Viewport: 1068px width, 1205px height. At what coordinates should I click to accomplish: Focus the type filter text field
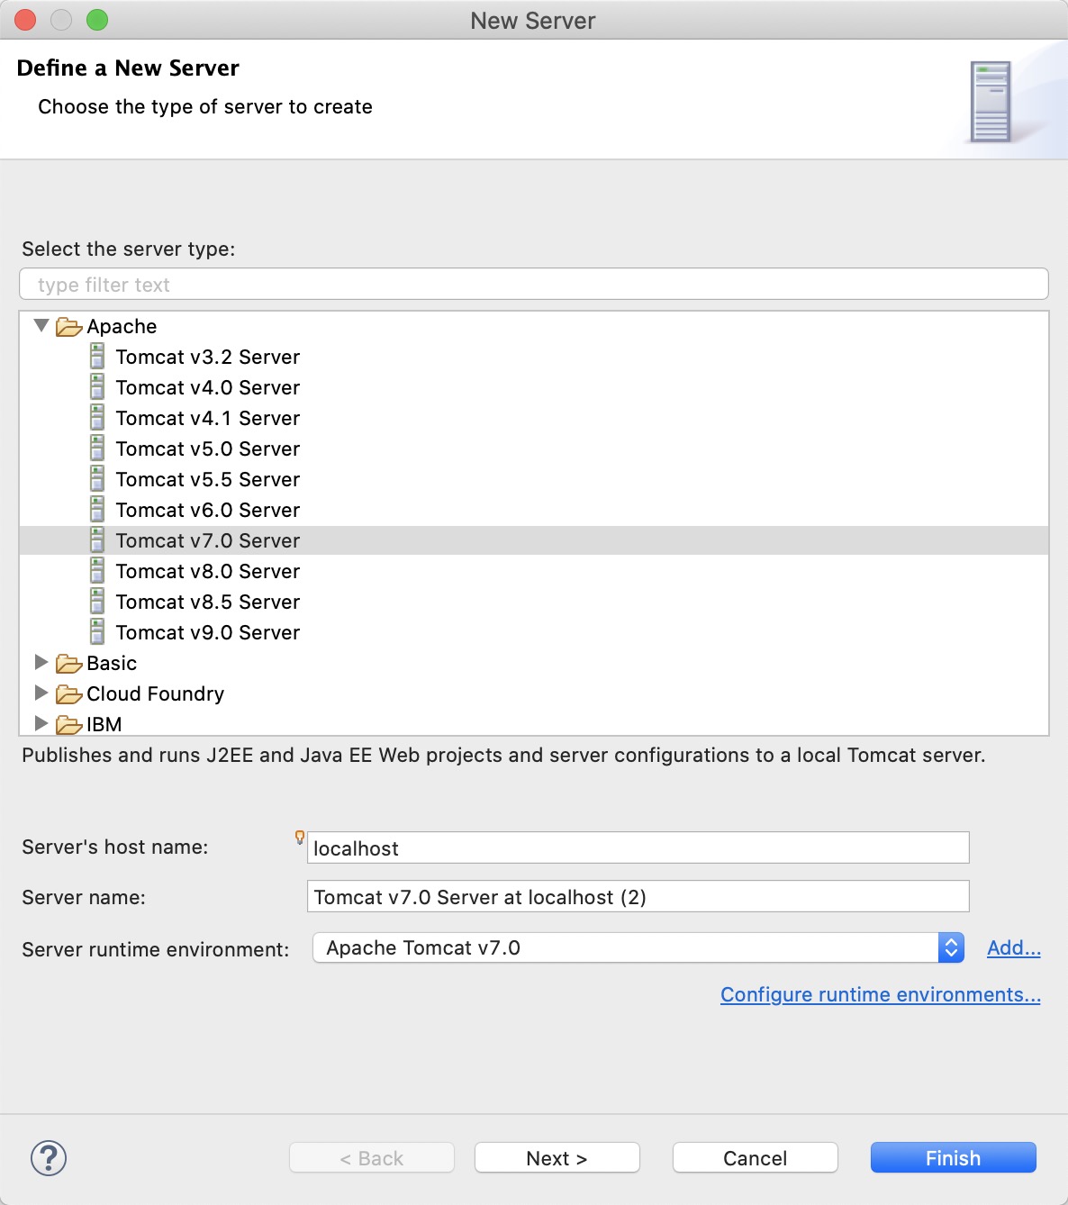pyautogui.click(x=534, y=284)
